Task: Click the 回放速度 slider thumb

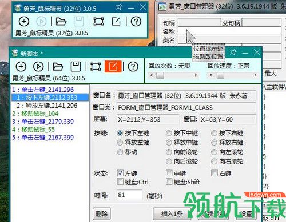Action: tap(220, 75)
